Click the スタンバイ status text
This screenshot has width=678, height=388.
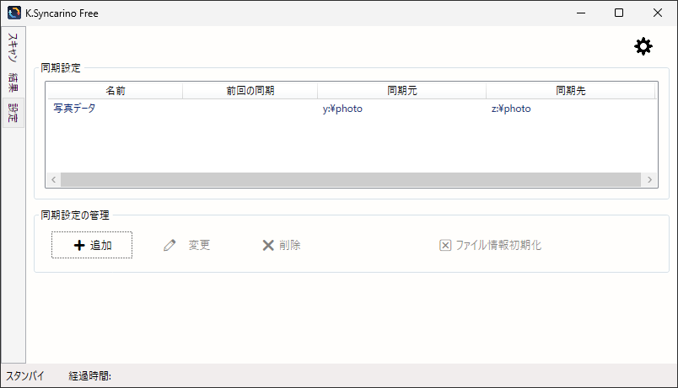(x=25, y=376)
